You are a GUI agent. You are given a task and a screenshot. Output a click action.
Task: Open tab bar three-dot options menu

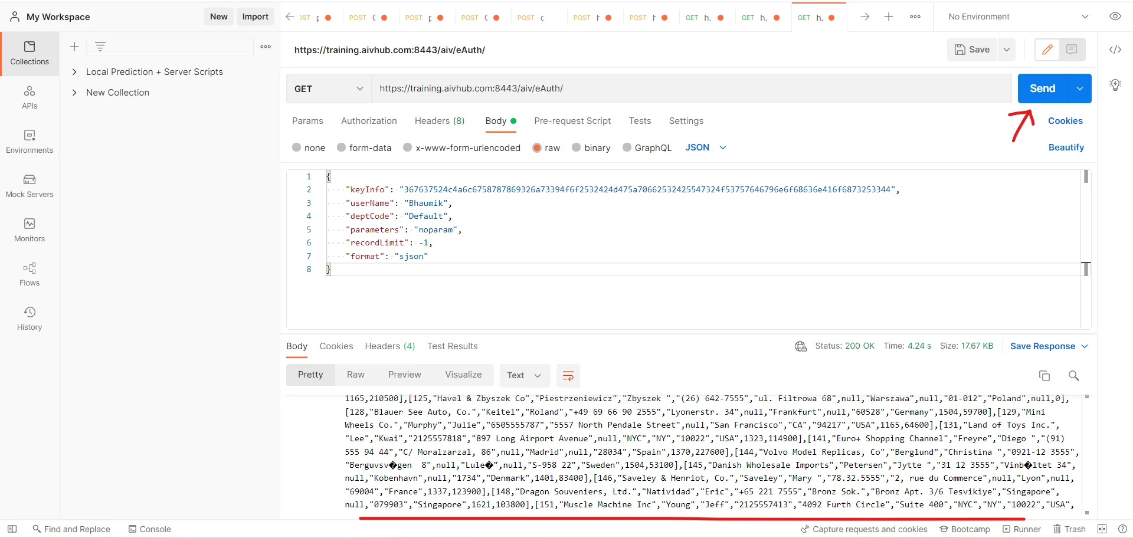coord(915,17)
